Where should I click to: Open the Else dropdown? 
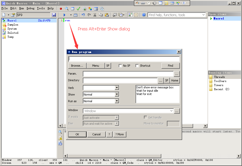117,123
